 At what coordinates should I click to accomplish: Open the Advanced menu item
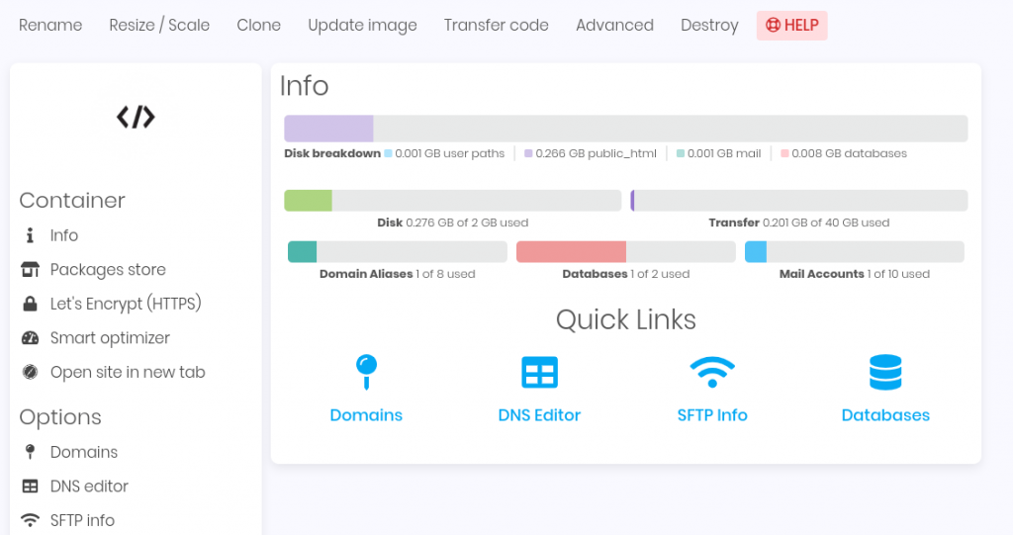(614, 25)
